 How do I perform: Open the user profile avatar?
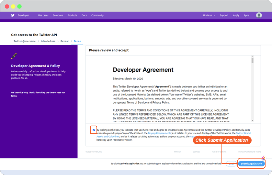259,15
